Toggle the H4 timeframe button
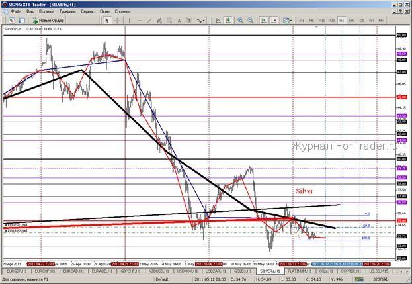The height and width of the screenshot is (284, 412). point(352,21)
